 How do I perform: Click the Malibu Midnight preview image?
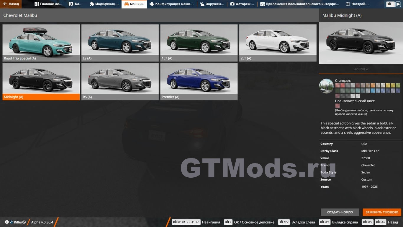click(x=361, y=43)
